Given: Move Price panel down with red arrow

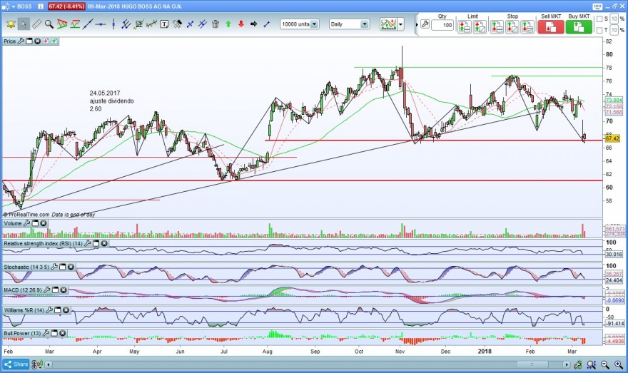Looking at the screenshot, I should pos(46,41).
